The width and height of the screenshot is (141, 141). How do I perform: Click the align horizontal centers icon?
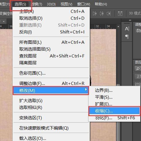pos(101,13)
